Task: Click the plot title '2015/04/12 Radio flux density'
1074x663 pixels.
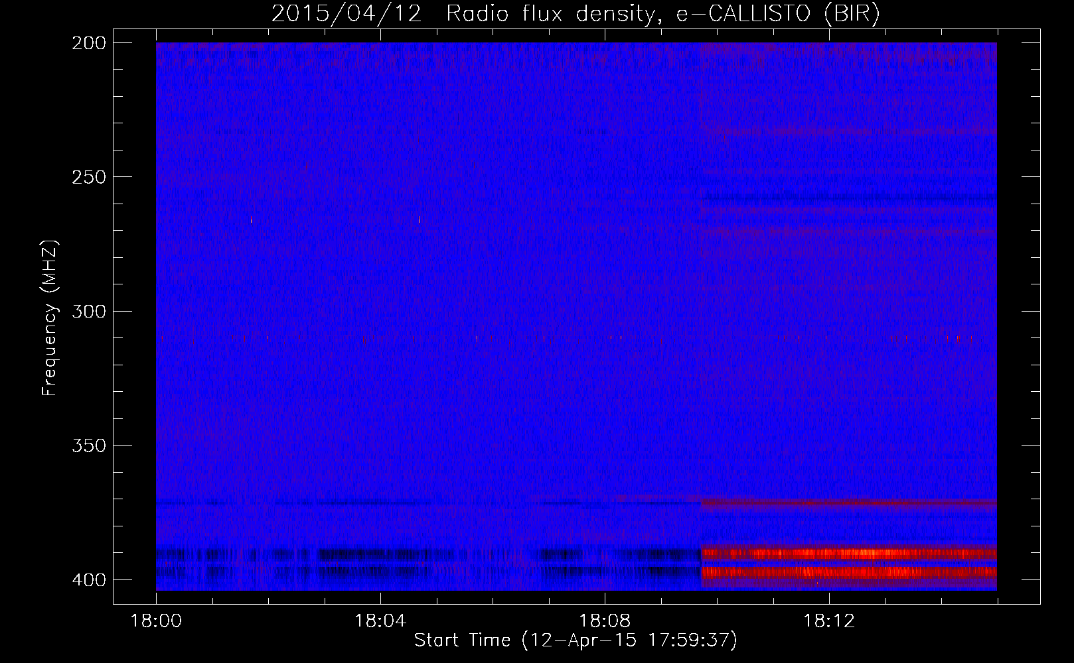Action: 463,13
